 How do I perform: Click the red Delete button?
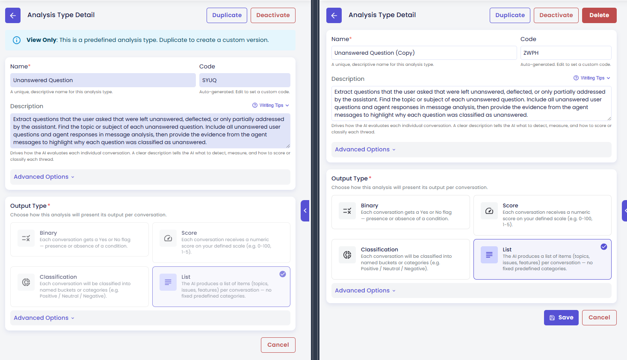(x=599, y=15)
